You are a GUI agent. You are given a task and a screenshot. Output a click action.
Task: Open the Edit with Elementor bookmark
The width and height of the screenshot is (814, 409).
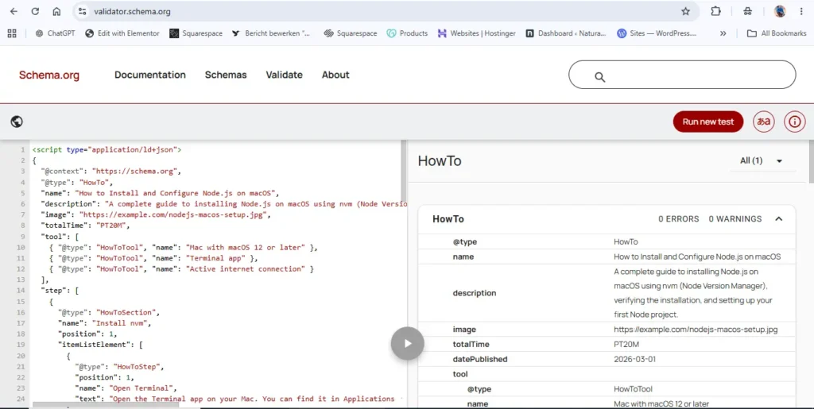[x=122, y=33]
